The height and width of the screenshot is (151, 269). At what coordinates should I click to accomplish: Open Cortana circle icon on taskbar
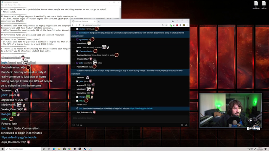pos(44,149)
